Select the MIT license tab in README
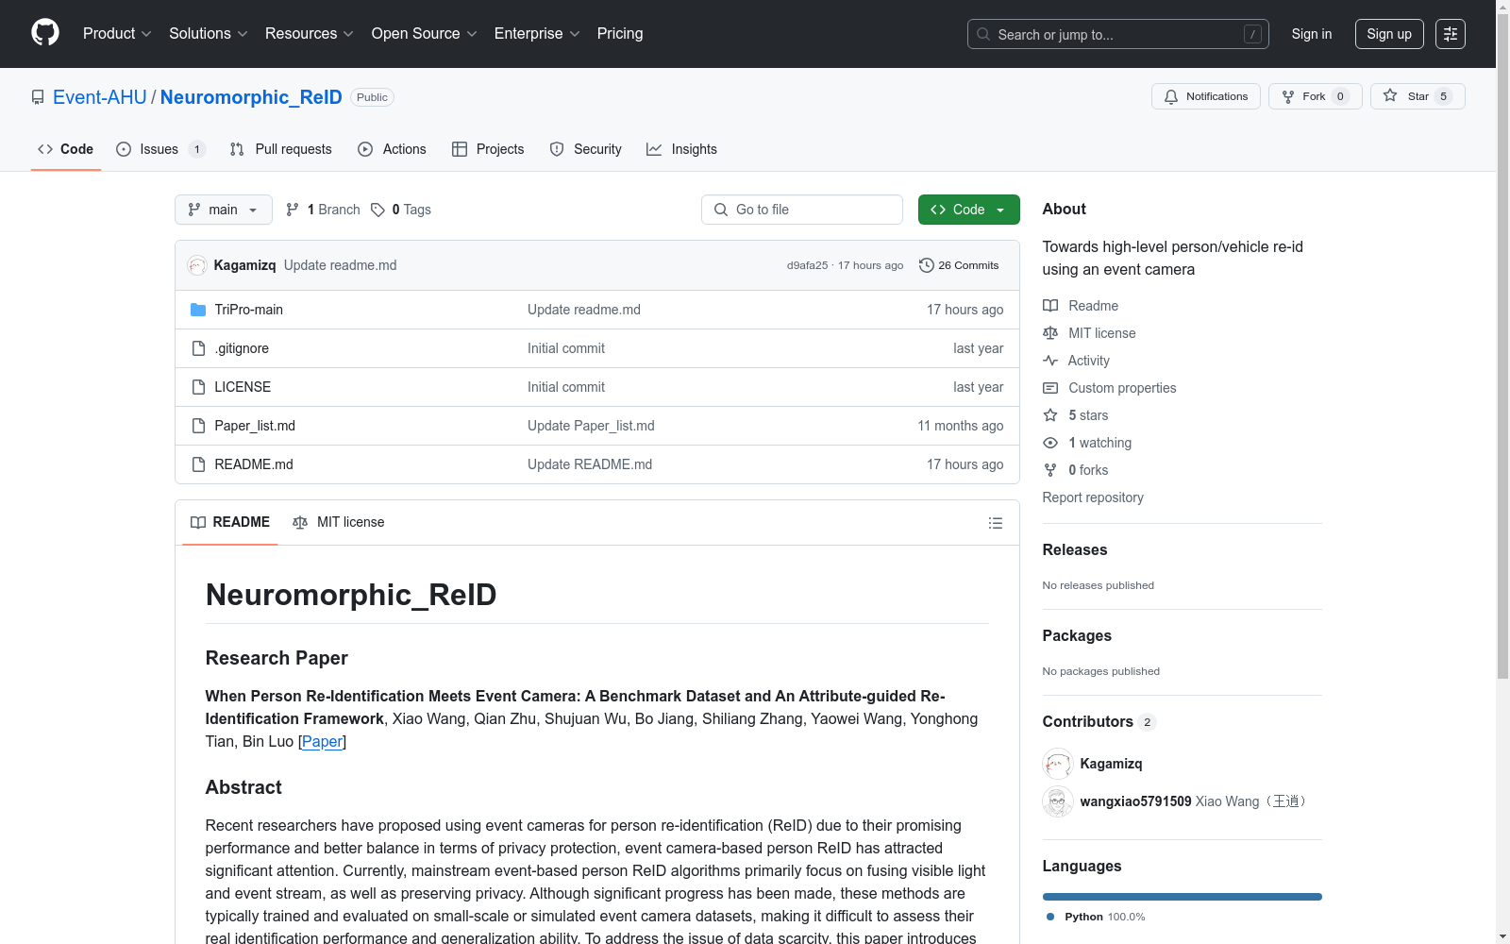Viewport: 1510px width, 944px height. pos(339,522)
